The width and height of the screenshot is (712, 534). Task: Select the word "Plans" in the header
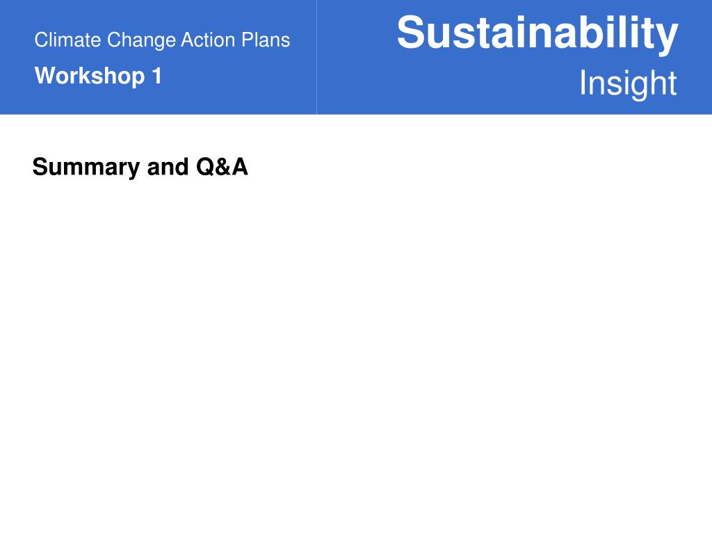coord(266,40)
